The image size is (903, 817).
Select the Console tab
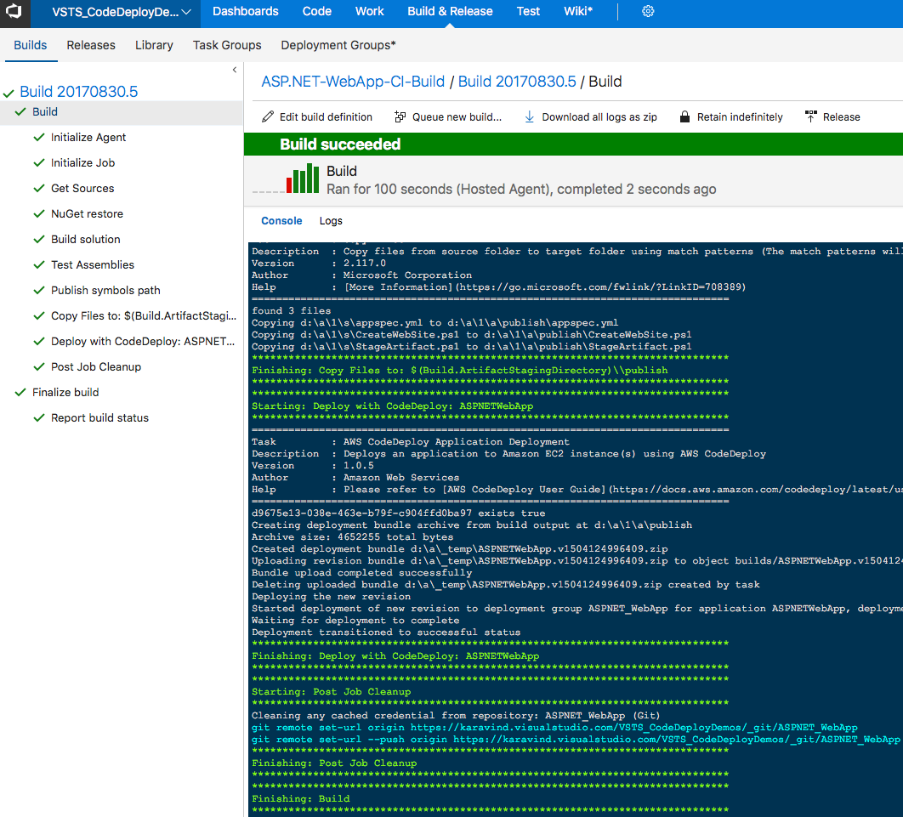pyautogui.click(x=281, y=220)
